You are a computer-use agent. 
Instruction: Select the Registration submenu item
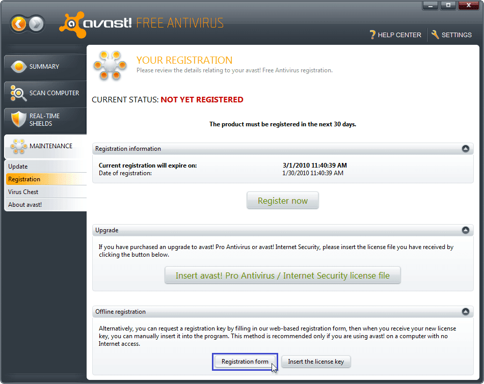[x=46, y=179]
